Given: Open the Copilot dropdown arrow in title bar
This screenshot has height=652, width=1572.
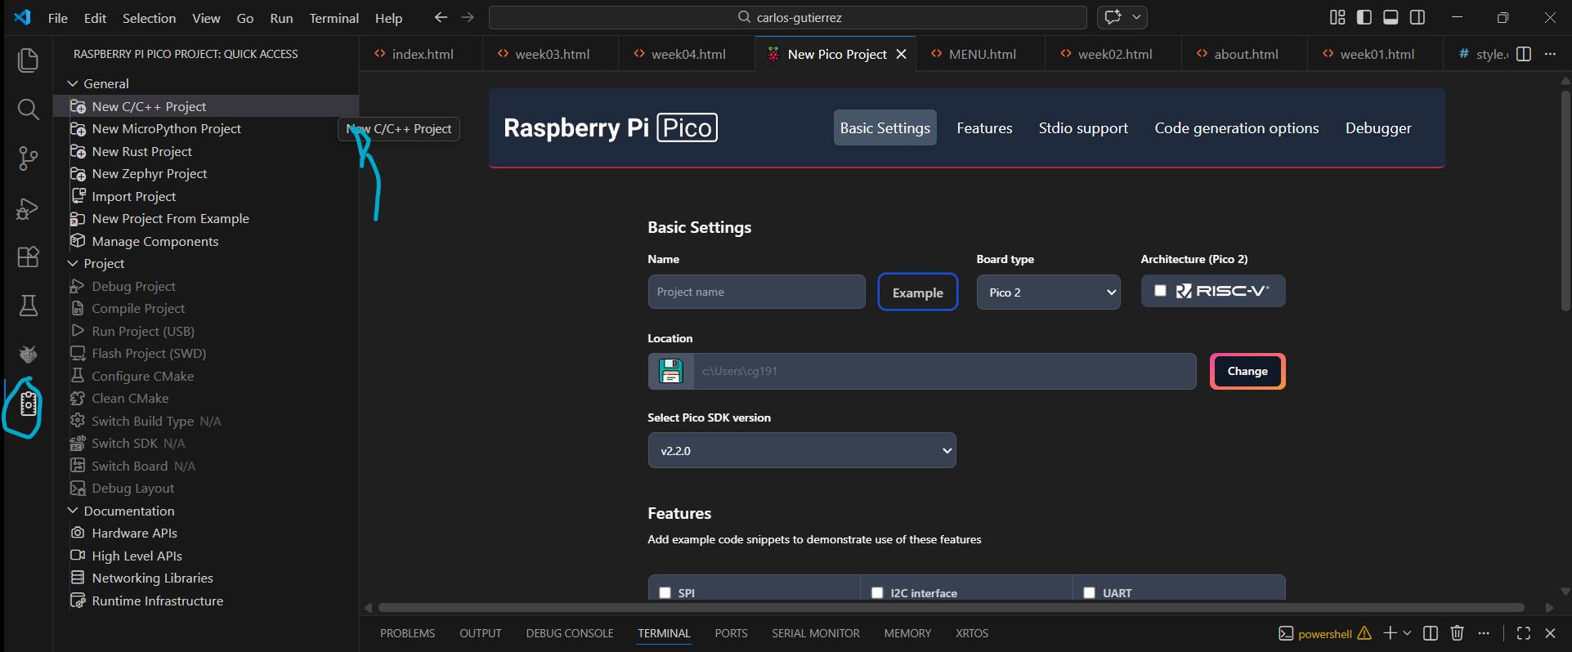Looking at the screenshot, I should pos(1136,17).
